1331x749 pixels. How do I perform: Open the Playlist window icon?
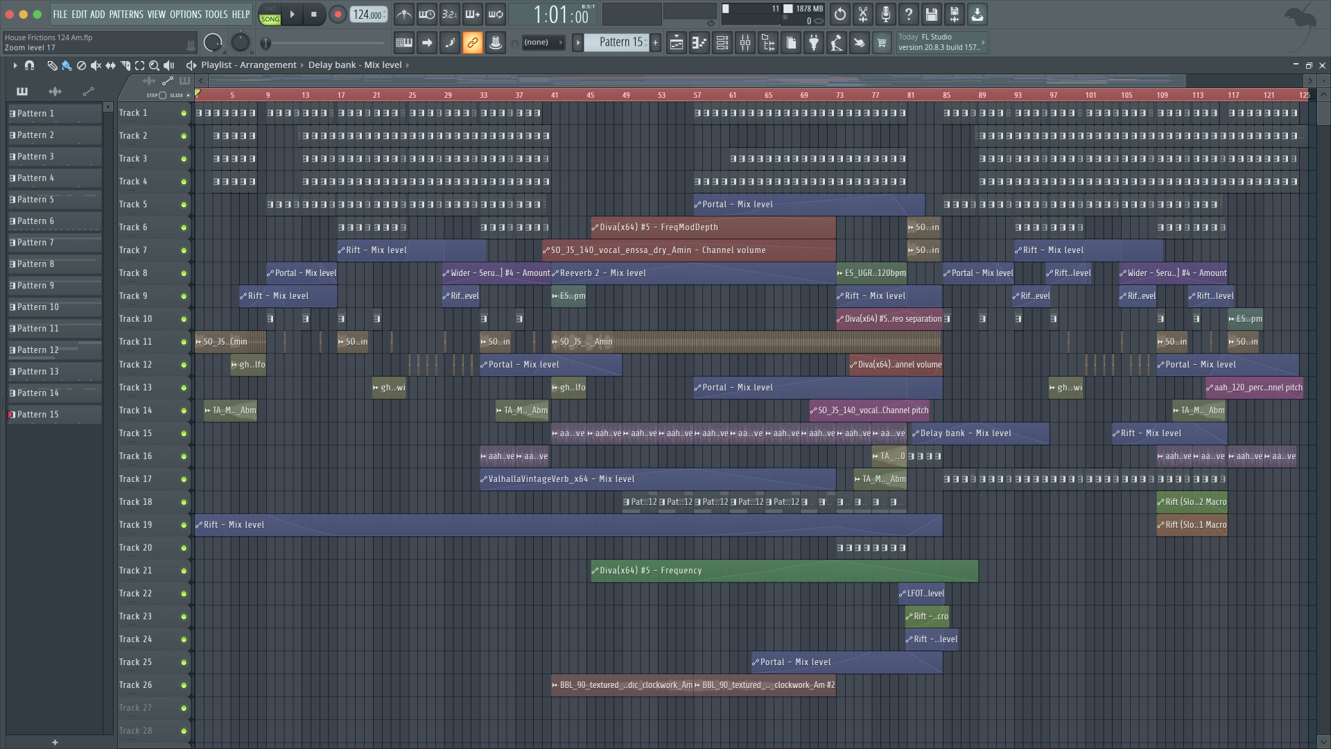pos(677,43)
